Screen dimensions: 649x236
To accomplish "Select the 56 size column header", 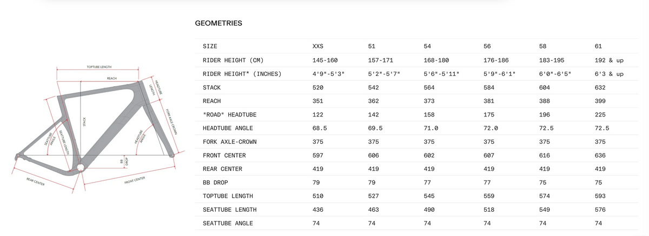I will pos(487,46).
